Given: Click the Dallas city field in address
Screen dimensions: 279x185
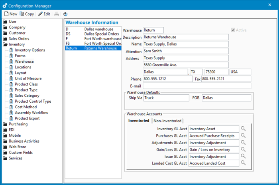Looking at the screenshot, I should 165,72.
